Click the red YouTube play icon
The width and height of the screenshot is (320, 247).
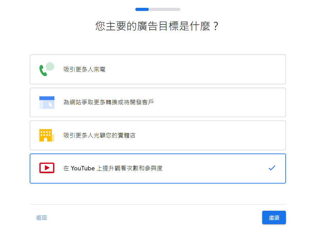point(47,168)
